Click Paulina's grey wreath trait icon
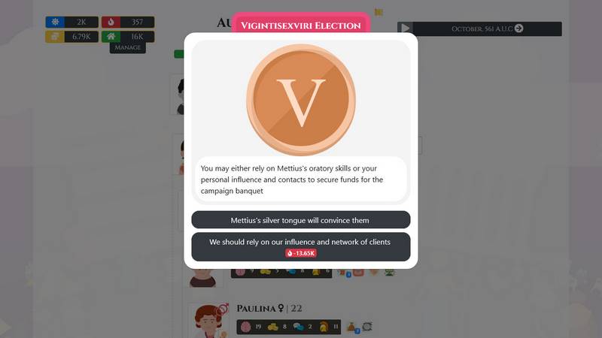 pyautogui.click(x=367, y=327)
